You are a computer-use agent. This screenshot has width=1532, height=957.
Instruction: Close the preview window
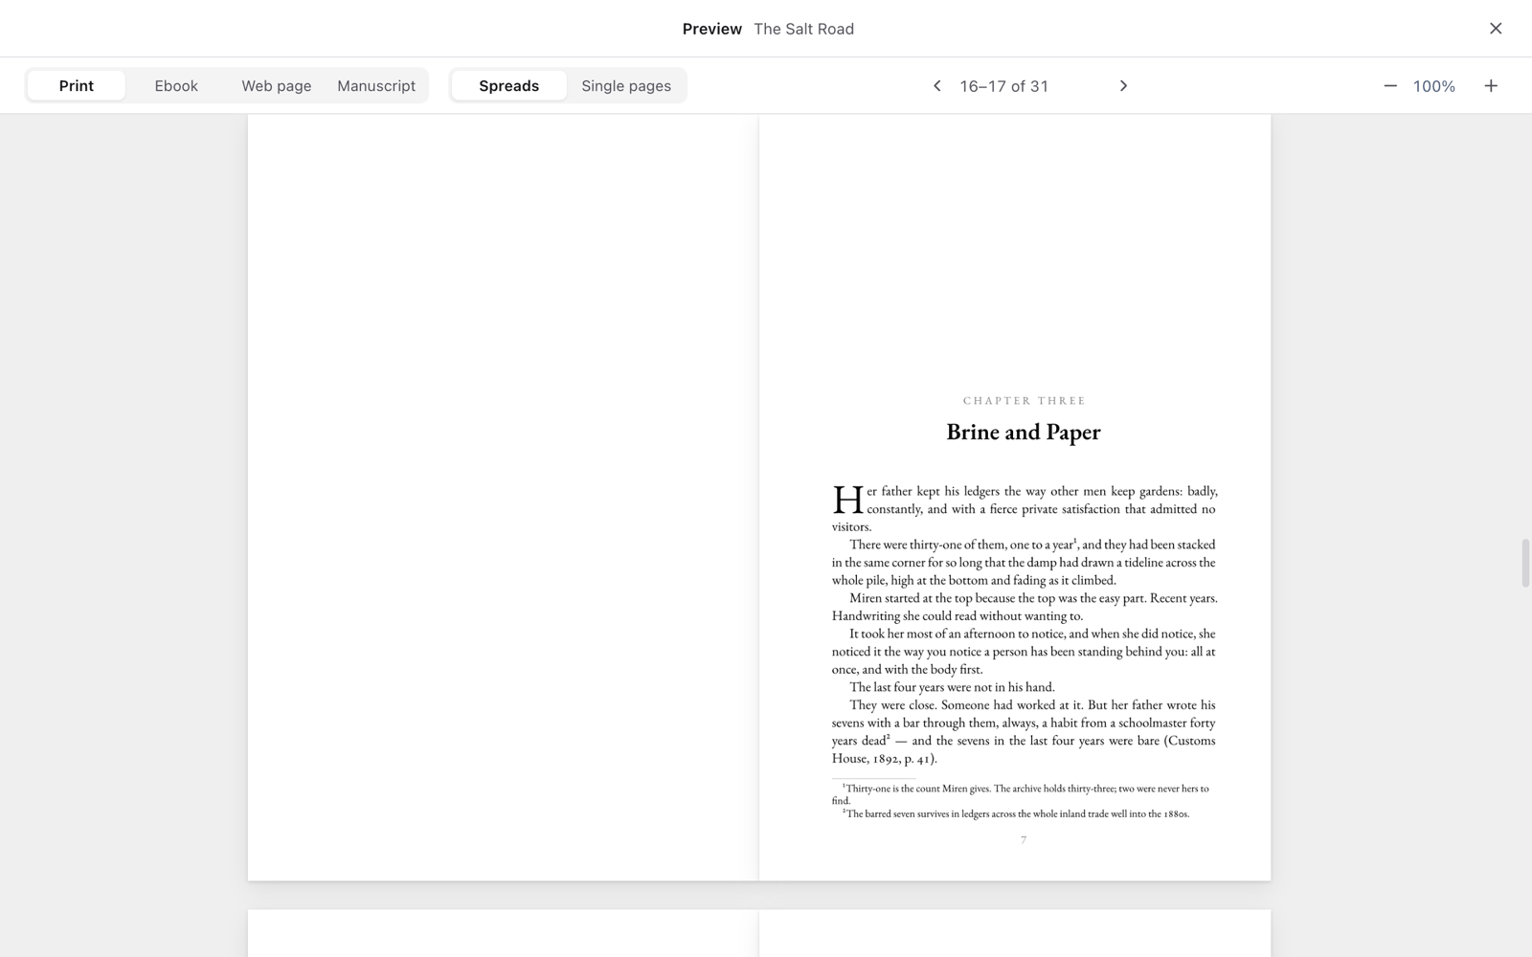(1496, 29)
